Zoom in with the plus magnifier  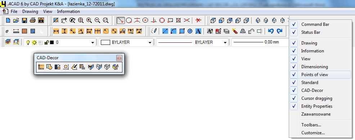89,20
